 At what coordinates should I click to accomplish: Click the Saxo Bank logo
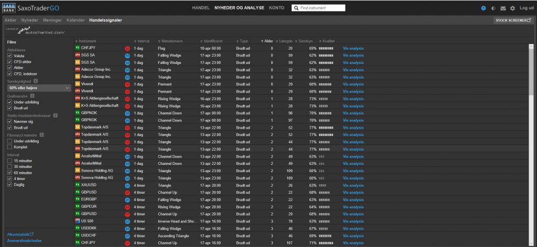click(x=8, y=8)
